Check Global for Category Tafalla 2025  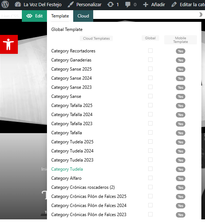pos(150,105)
